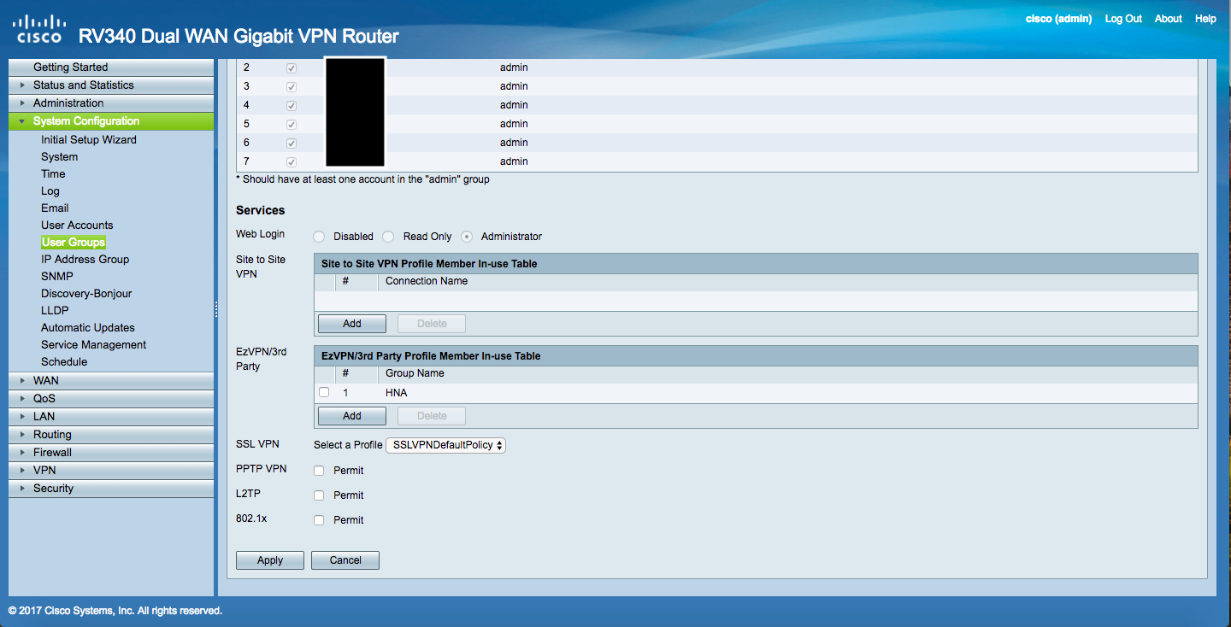This screenshot has width=1231, height=627.
Task: Select Read Only web login option
Action: click(x=388, y=237)
